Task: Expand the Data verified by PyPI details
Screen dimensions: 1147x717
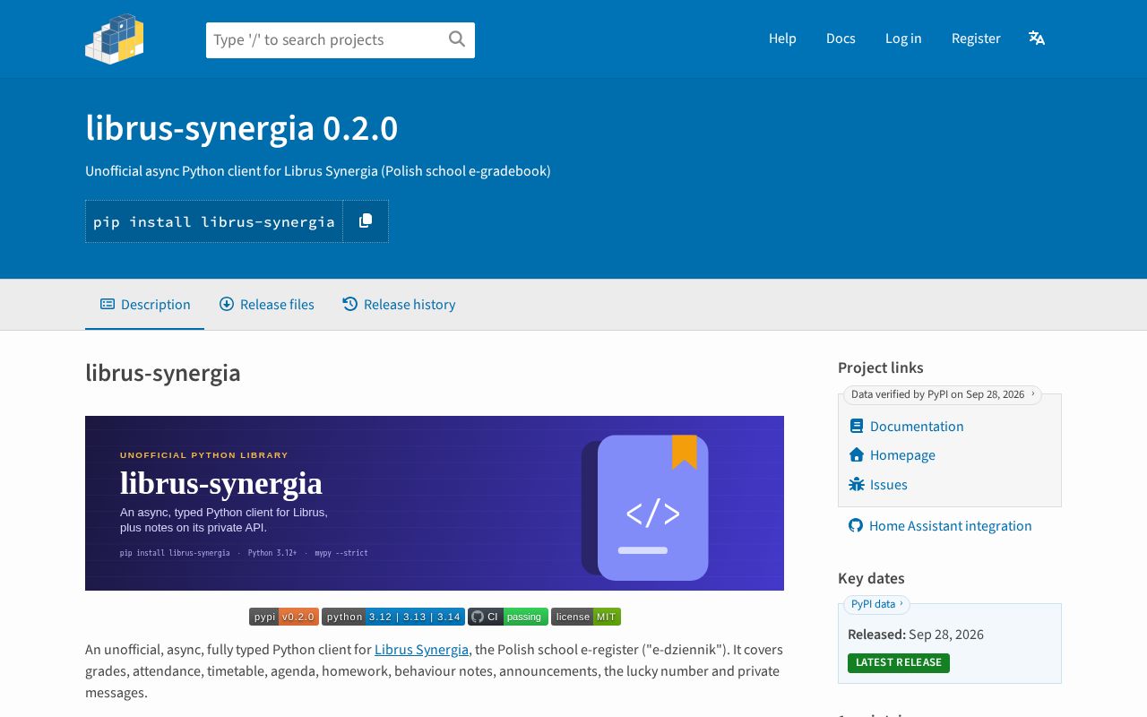Action: pyautogui.click(x=943, y=394)
